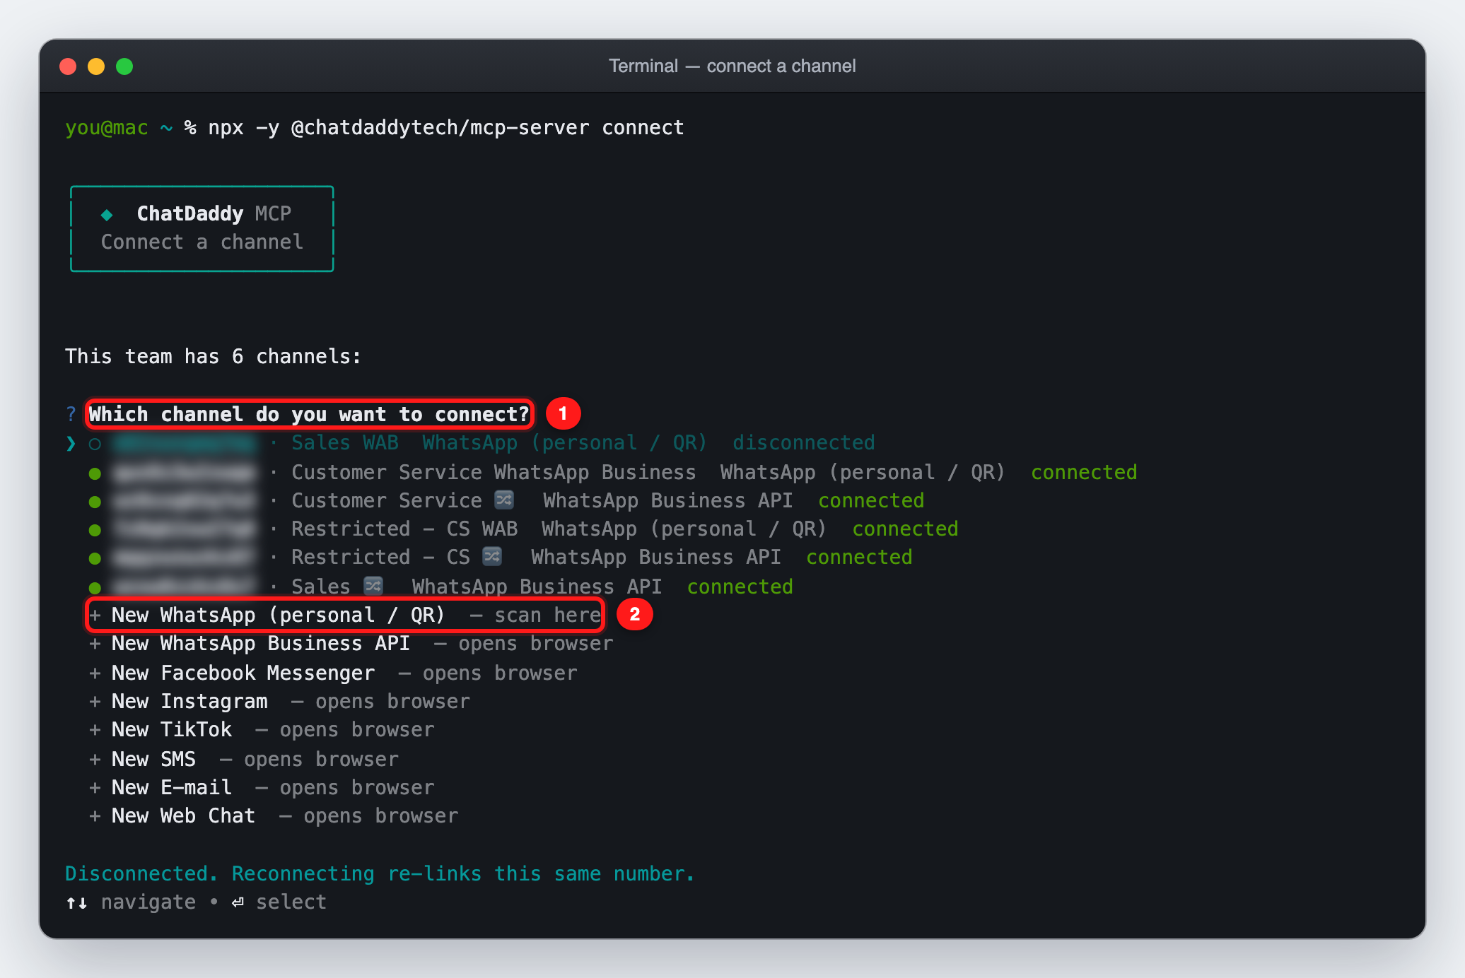Viewport: 1465px width, 978px height.
Task: Pick the Customer Service WhatsApp Business channel name
Action: (494, 472)
